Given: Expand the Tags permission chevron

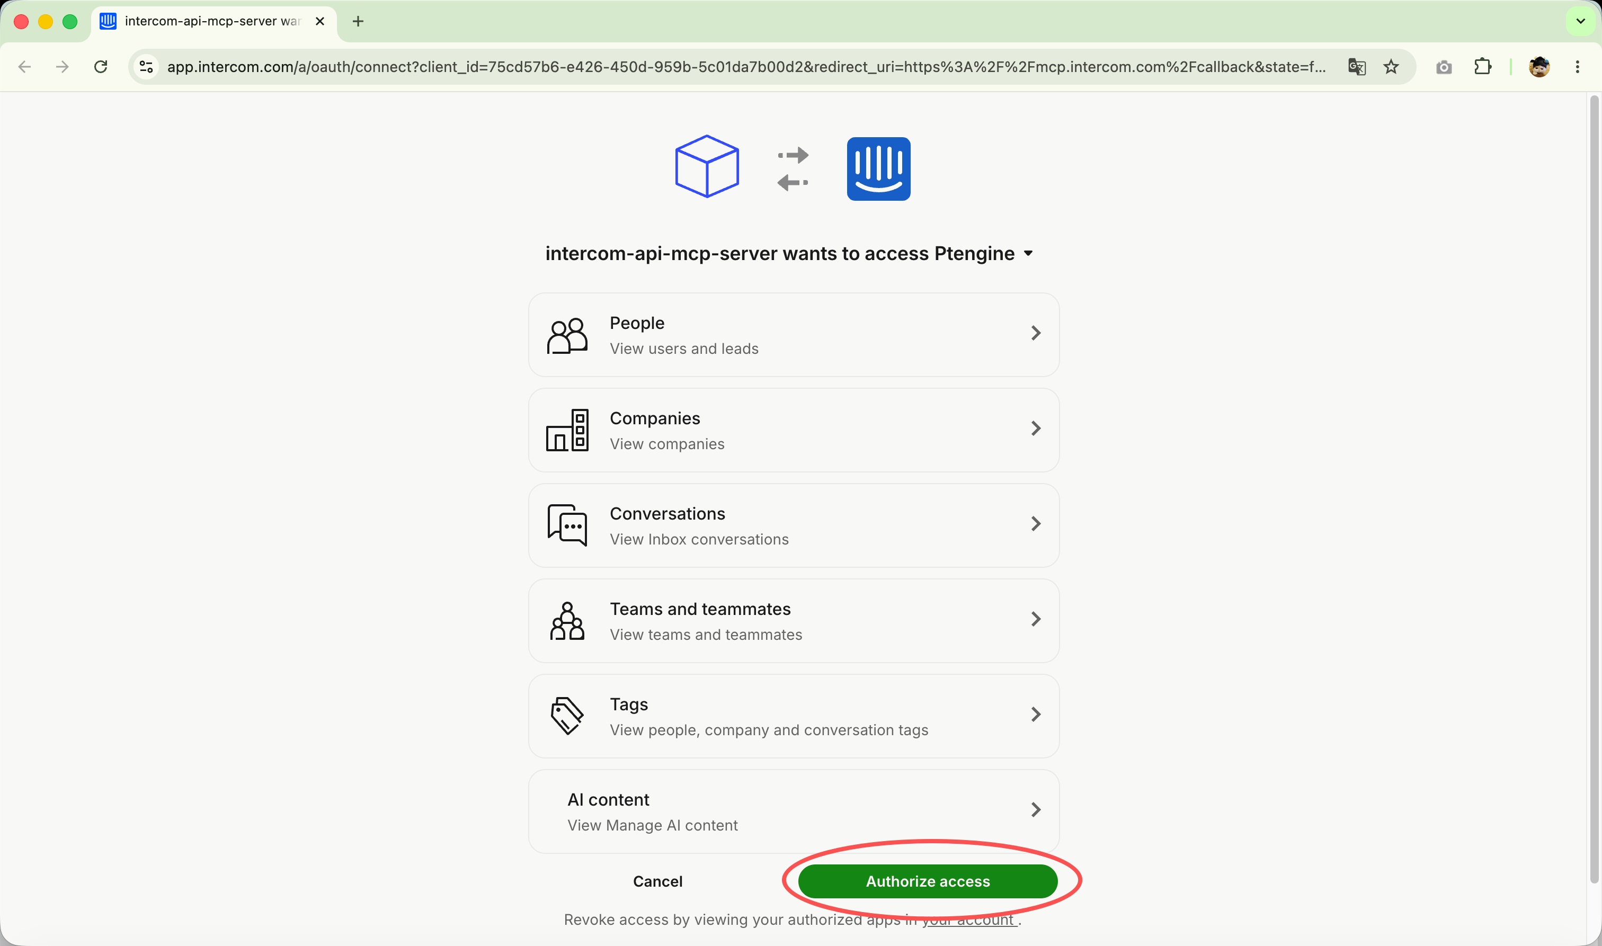Looking at the screenshot, I should pyautogui.click(x=1036, y=715).
